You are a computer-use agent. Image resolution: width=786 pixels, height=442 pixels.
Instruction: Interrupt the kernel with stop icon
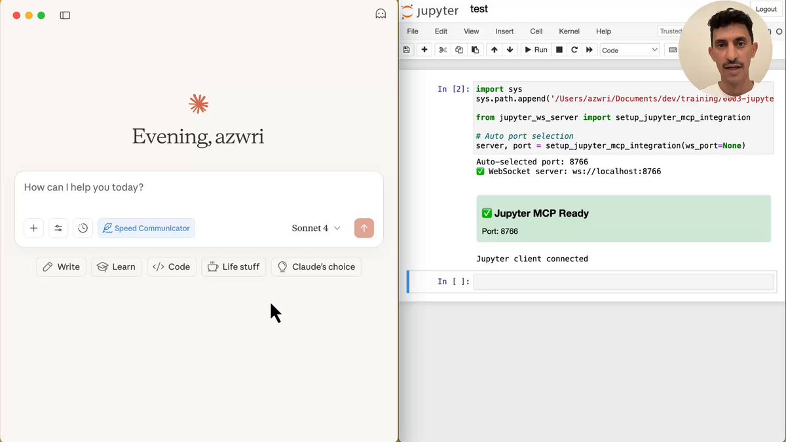[x=559, y=50]
